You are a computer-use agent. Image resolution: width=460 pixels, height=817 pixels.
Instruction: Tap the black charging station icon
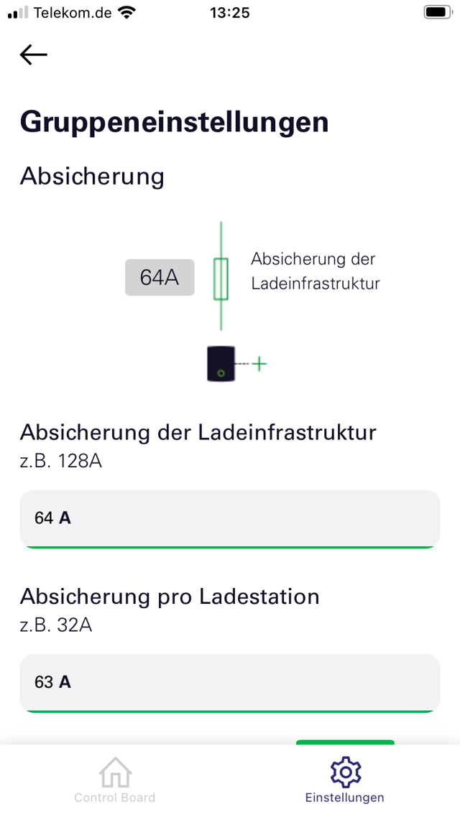220,364
